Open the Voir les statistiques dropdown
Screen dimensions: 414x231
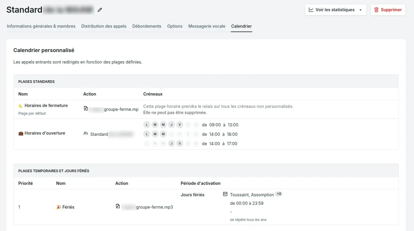[335, 10]
